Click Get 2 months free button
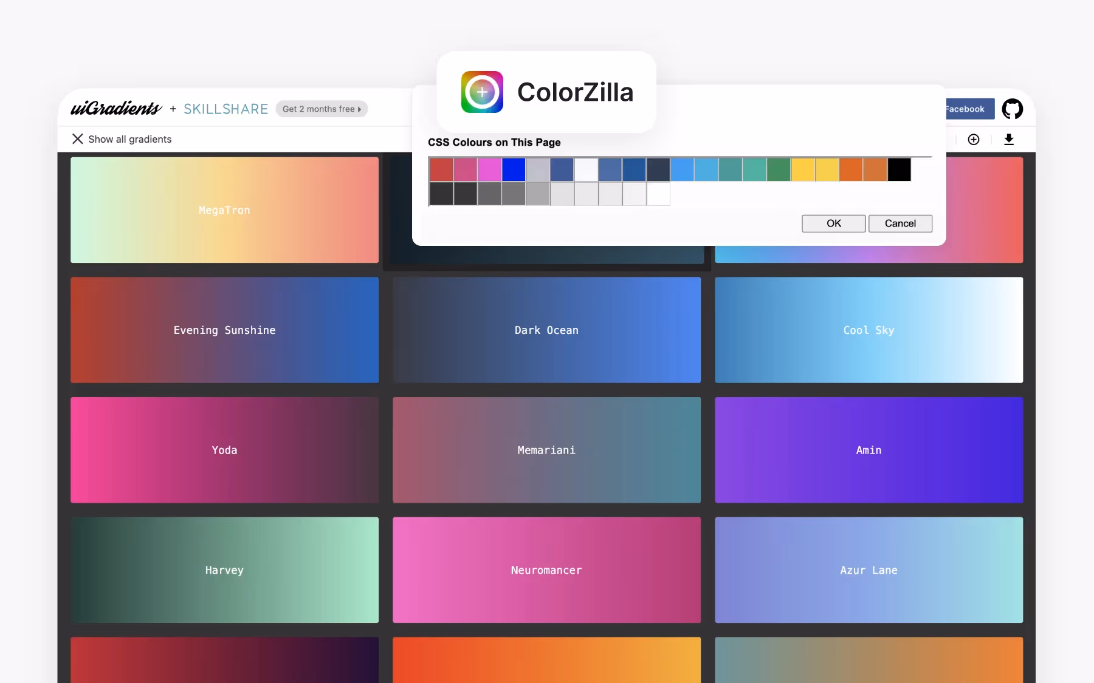This screenshot has height=683, width=1094. pos(322,109)
